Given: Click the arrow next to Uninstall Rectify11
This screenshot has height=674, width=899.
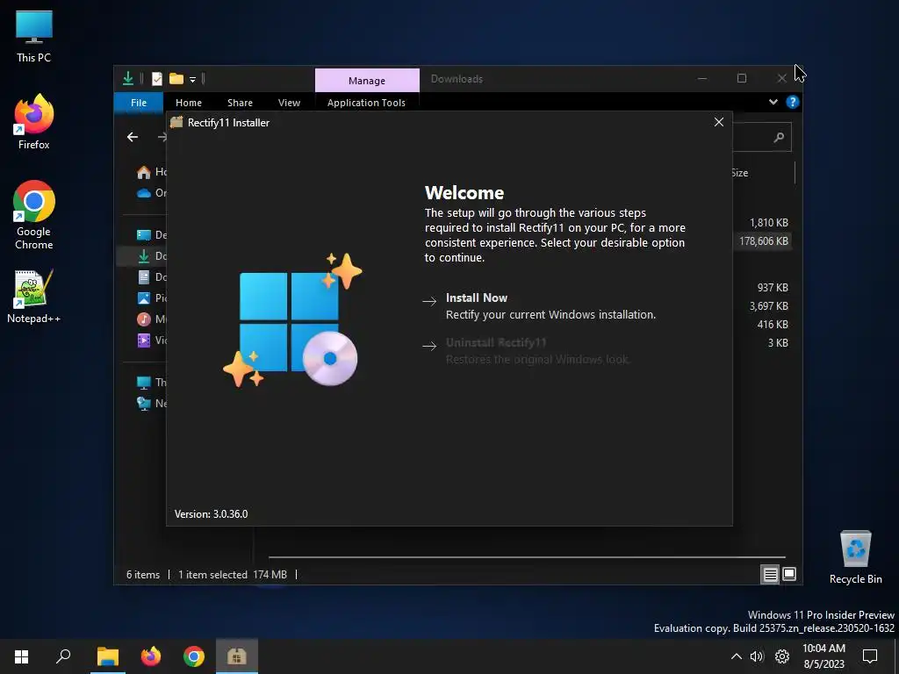Looking at the screenshot, I should tap(429, 346).
